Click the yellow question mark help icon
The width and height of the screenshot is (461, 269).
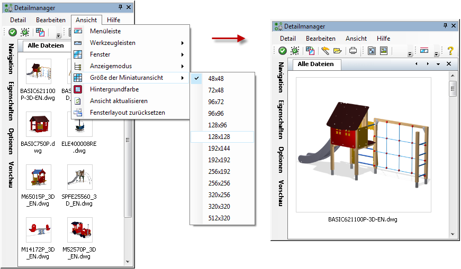pos(450,51)
